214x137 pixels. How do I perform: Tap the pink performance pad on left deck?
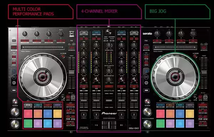tap(28, 114)
